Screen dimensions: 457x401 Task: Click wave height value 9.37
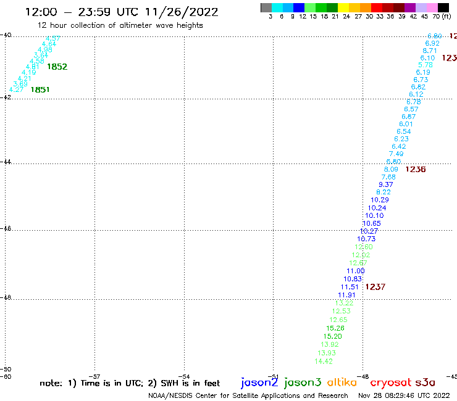(x=385, y=184)
